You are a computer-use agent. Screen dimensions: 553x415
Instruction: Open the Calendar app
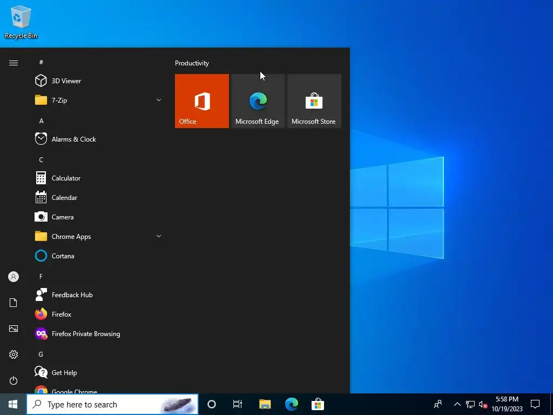98,198
